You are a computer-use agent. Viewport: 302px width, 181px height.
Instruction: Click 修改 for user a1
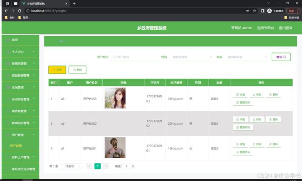pos(257,144)
